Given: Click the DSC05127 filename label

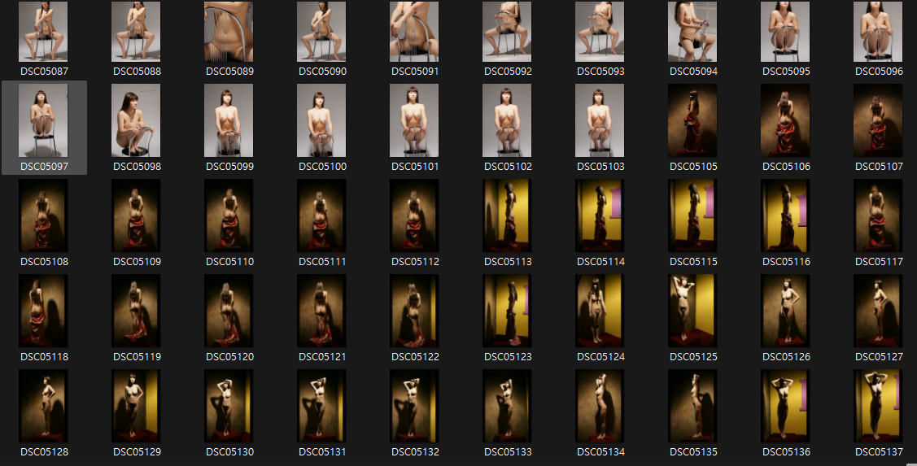Looking at the screenshot, I should tap(879, 357).
